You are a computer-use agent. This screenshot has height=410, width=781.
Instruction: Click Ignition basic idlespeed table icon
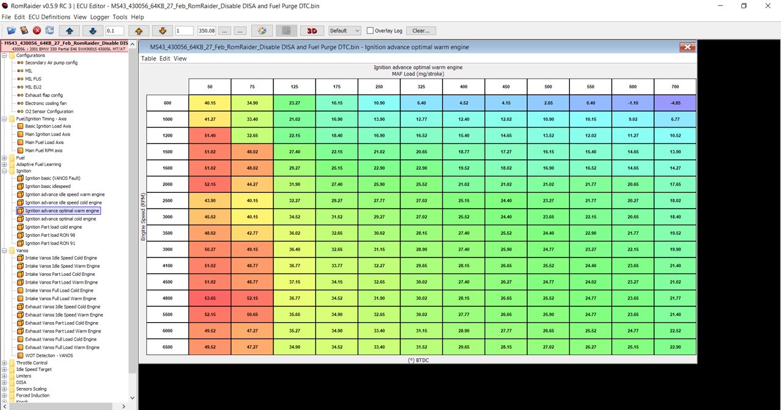pos(20,187)
